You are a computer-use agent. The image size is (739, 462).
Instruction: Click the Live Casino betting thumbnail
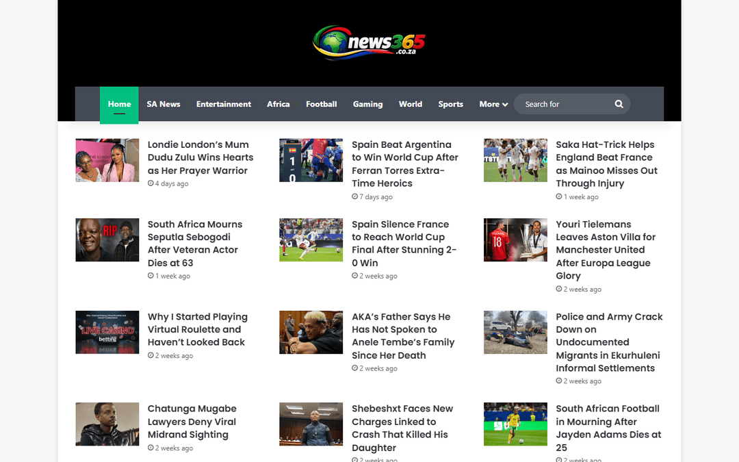click(107, 333)
